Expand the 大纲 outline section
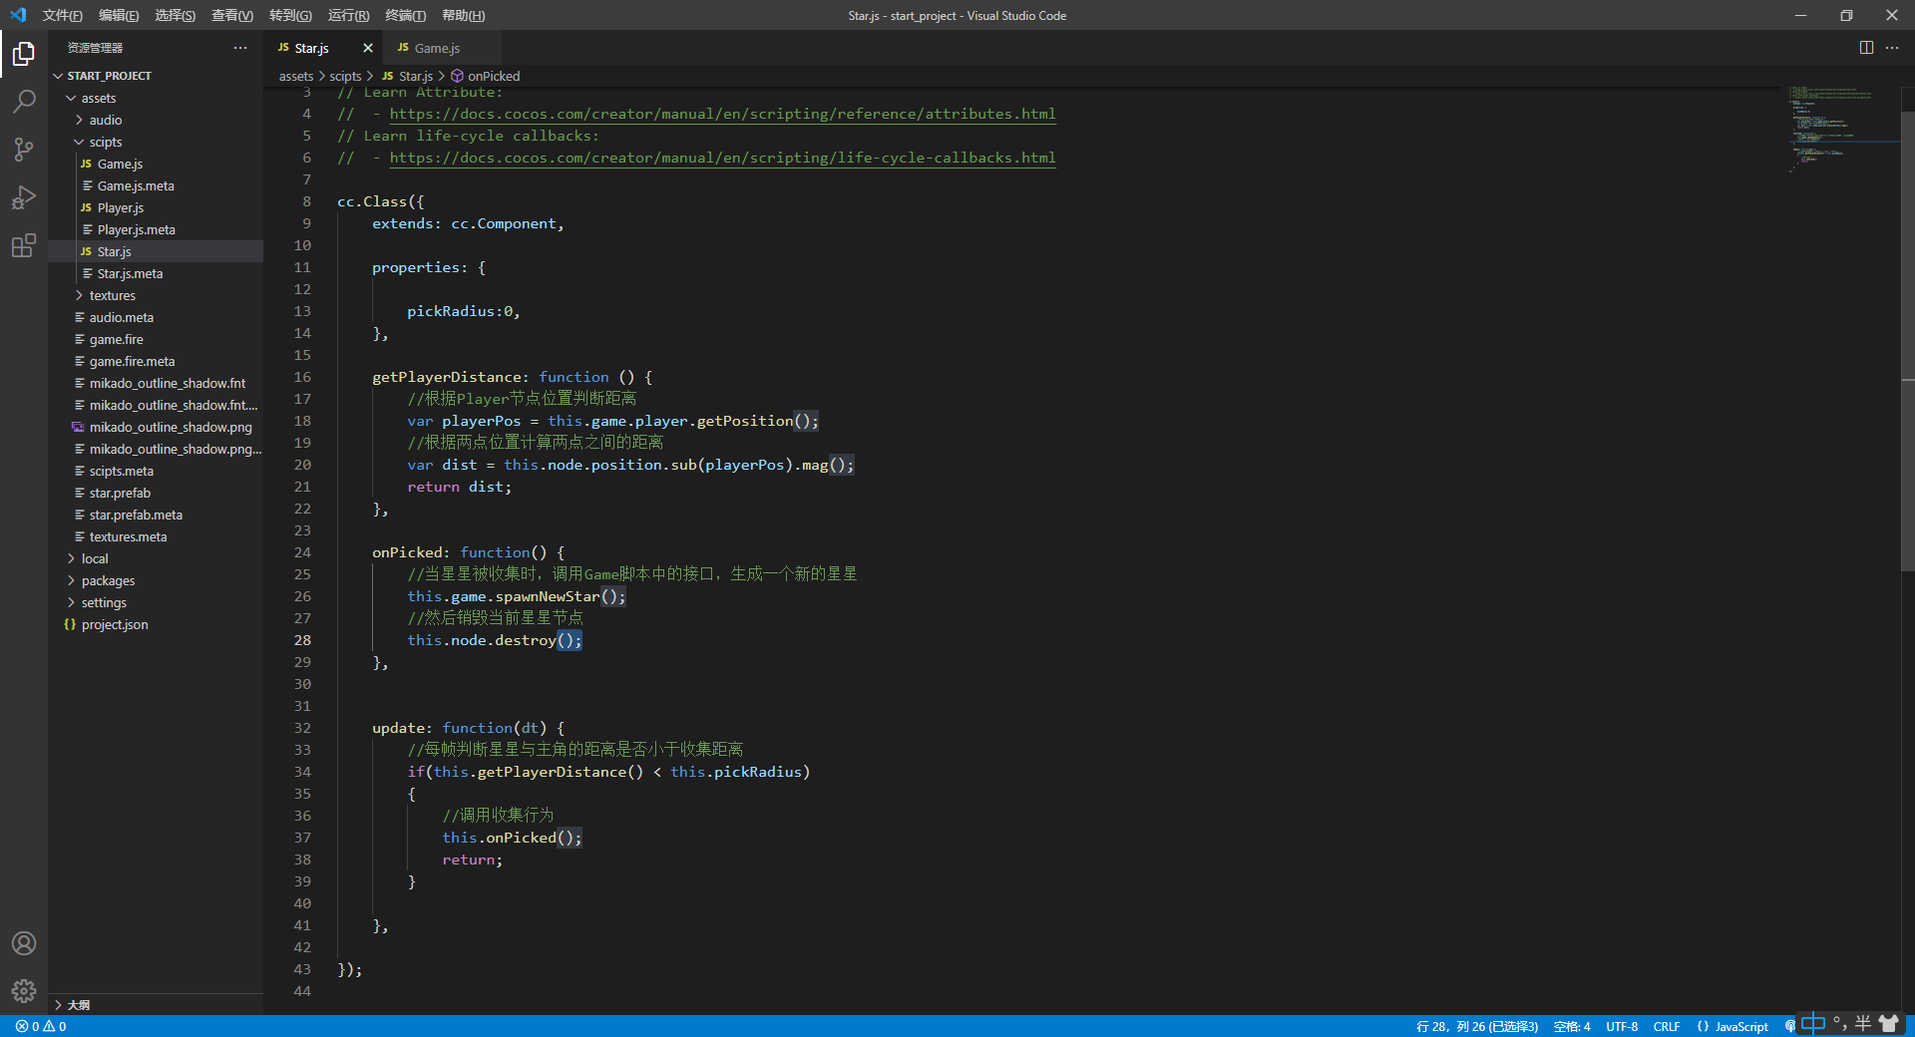Image resolution: width=1915 pixels, height=1037 pixels. point(78,1005)
